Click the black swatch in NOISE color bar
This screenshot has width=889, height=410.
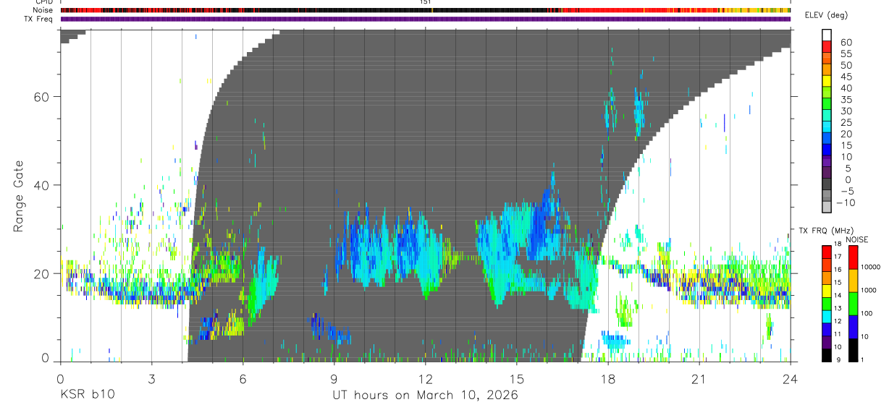click(853, 350)
